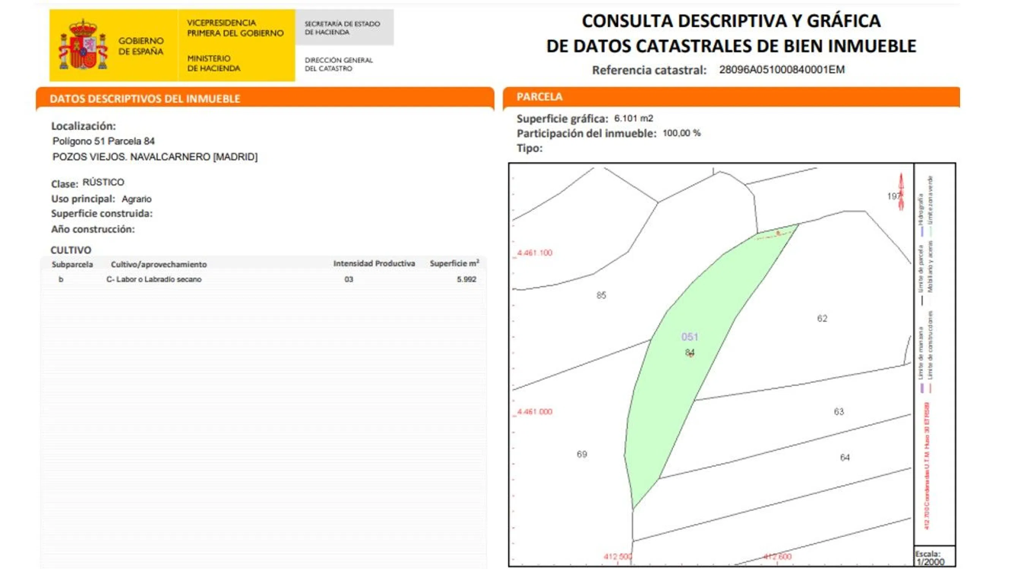This screenshot has width=1013, height=569.
Task: Click the Spanish coat of arms emblem
Action: (83, 45)
